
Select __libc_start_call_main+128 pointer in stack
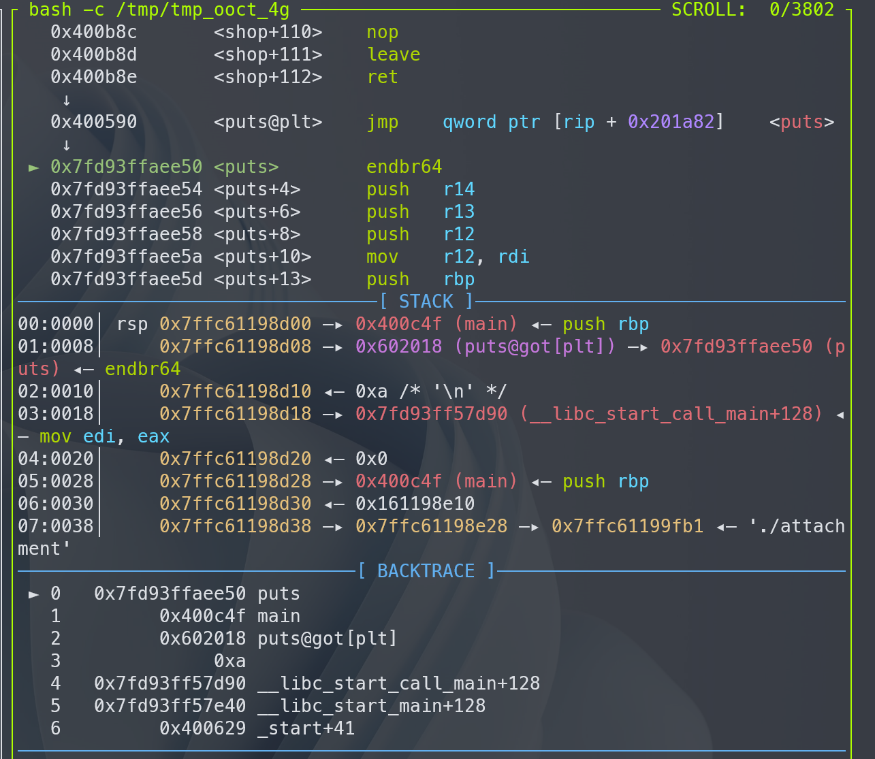pyautogui.click(x=590, y=414)
